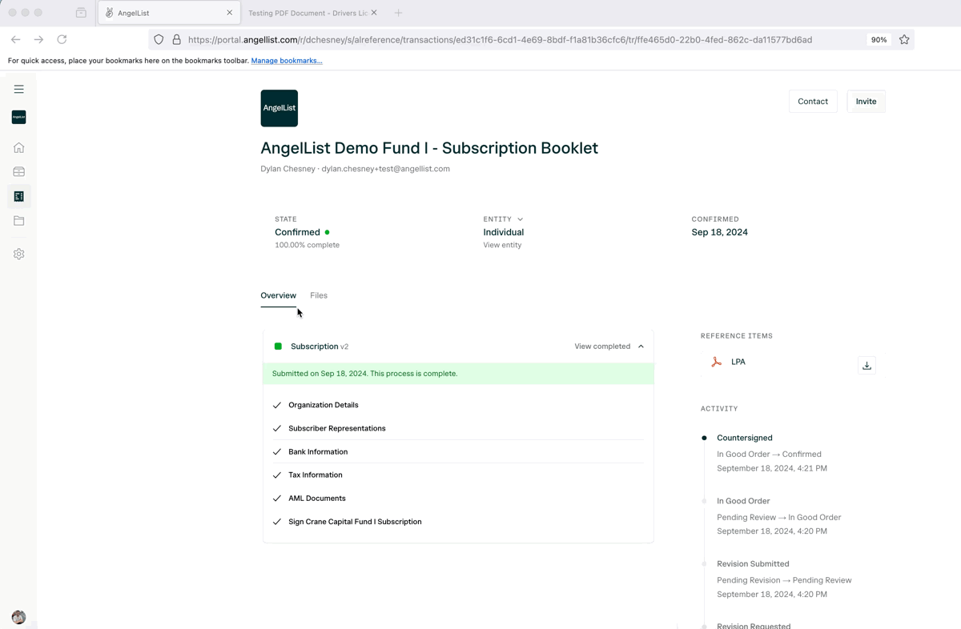Image resolution: width=961 pixels, height=629 pixels.
Task: Open the briefcase icon in sidebar
Action: point(18,171)
